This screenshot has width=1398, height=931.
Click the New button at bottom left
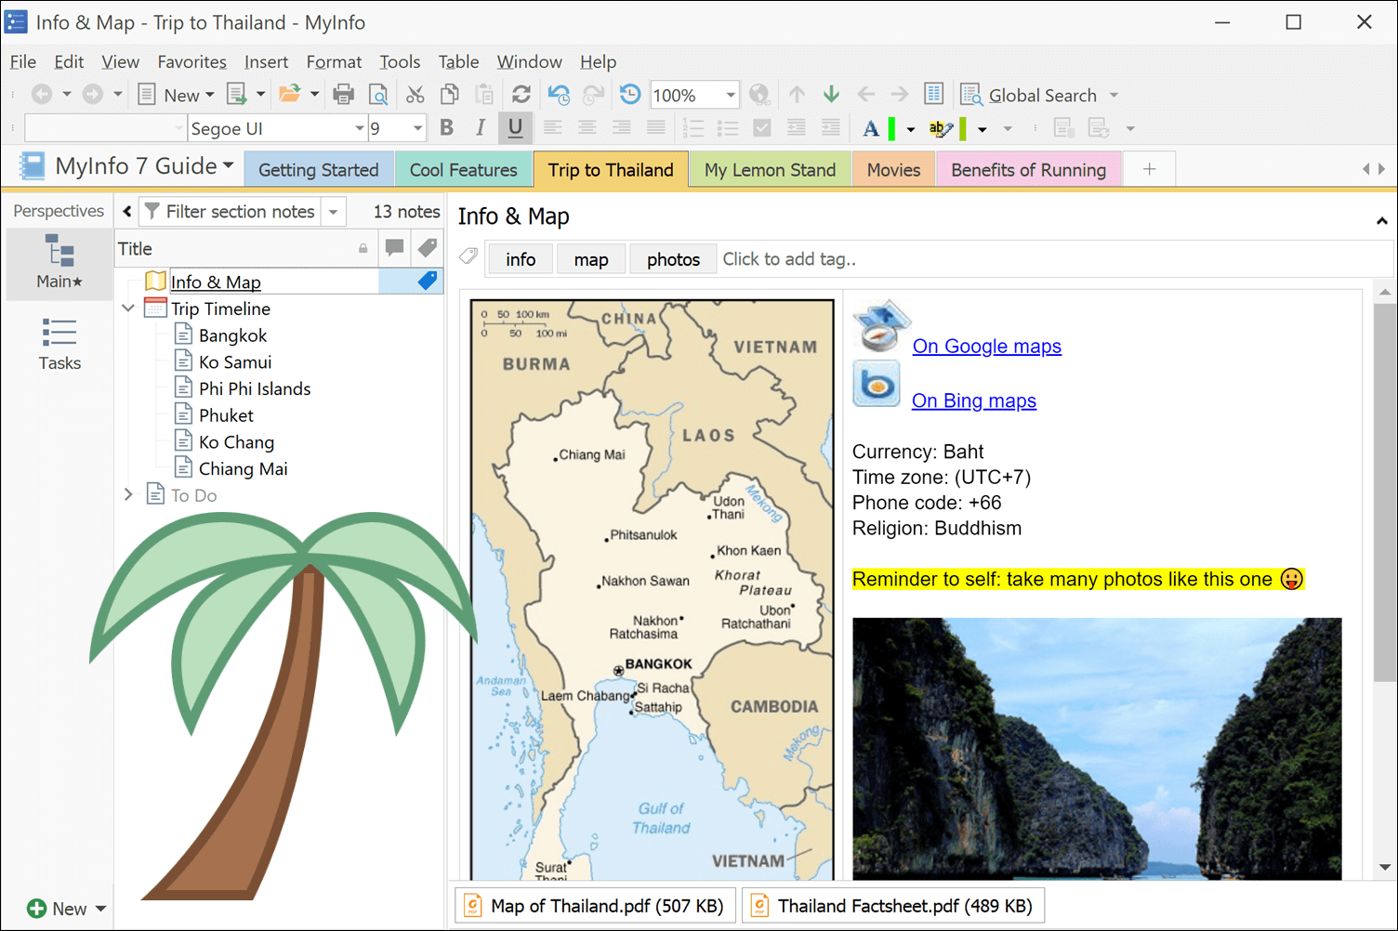click(61, 908)
